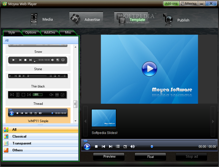This screenshot has height=167, width=219.
Task: Open the Advertise section
Action: [86, 19]
